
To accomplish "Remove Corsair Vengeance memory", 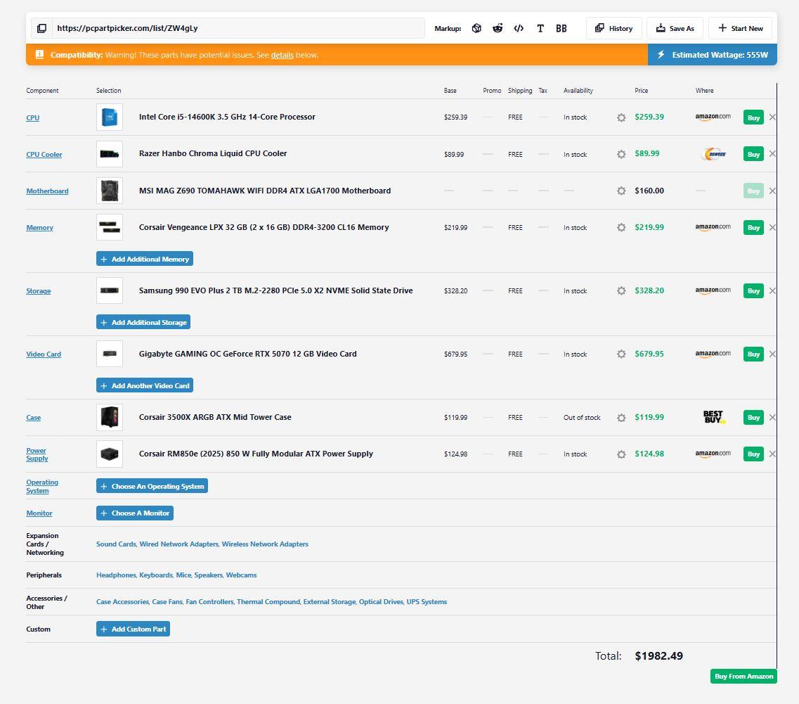I will coord(772,228).
